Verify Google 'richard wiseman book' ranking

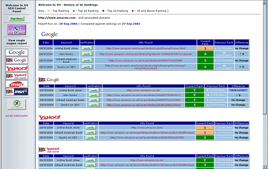pyautogui.click(x=87, y=60)
